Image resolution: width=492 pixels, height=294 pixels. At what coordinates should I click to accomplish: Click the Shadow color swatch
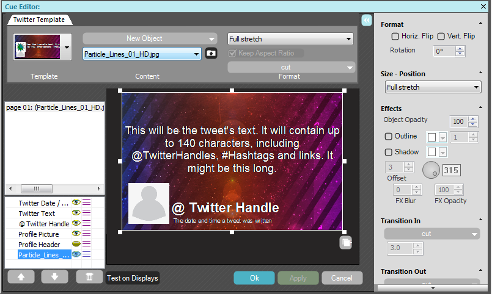tap(432, 152)
